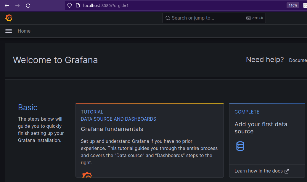
Task: Focus the Search or jump to field
Action: (214, 18)
